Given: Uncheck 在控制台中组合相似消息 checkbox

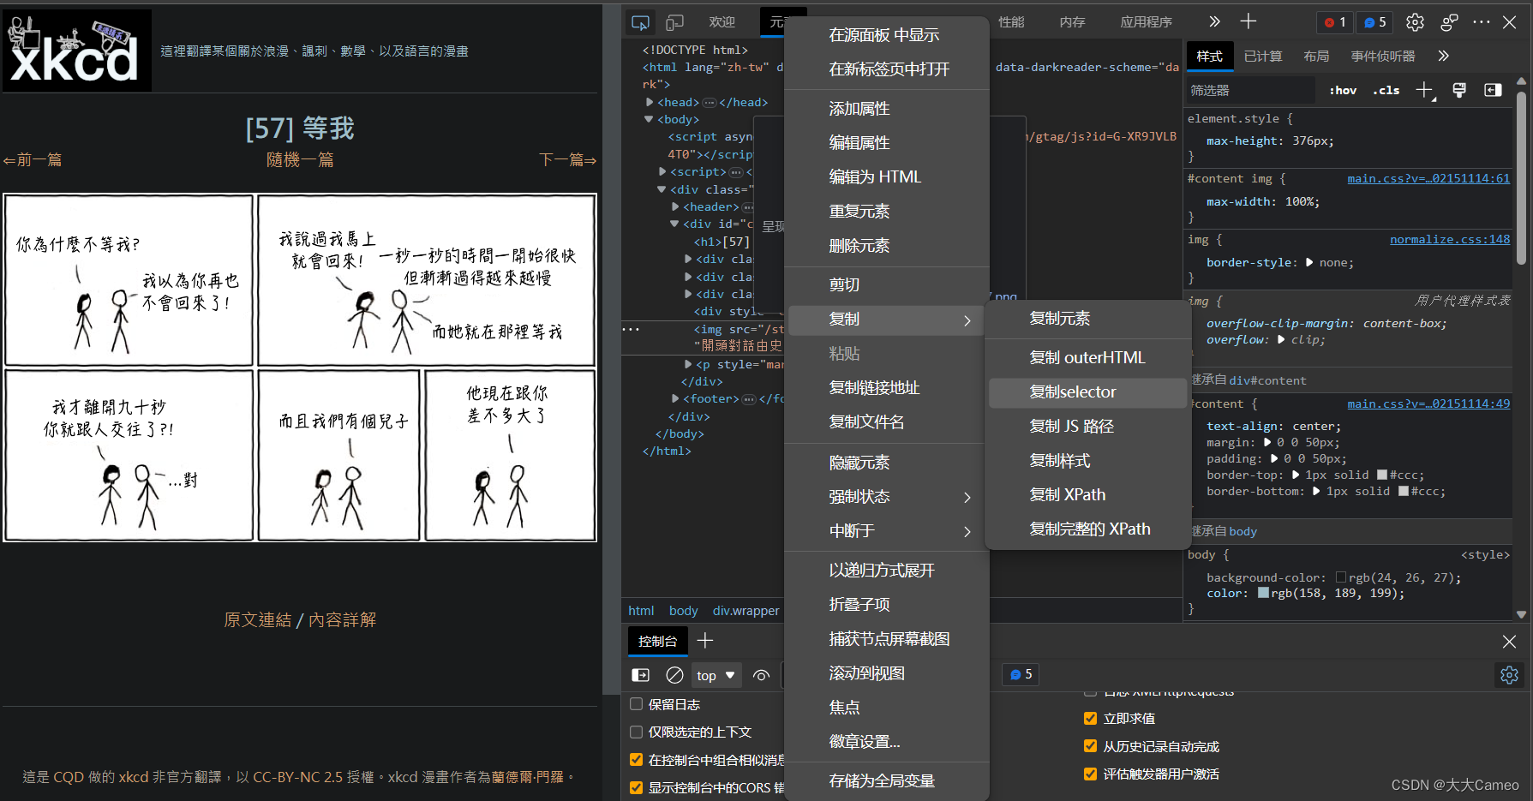Looking at the screenshot, I should click(x=636, y=759).
